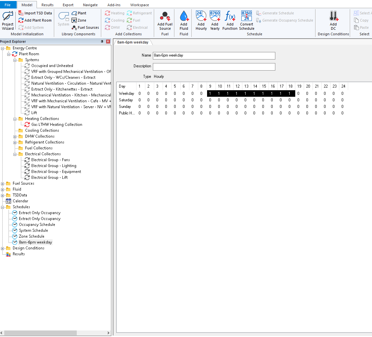The image size is (372, 337).
Task: Collapse the Schedules folder
Action: pos(2,207)
